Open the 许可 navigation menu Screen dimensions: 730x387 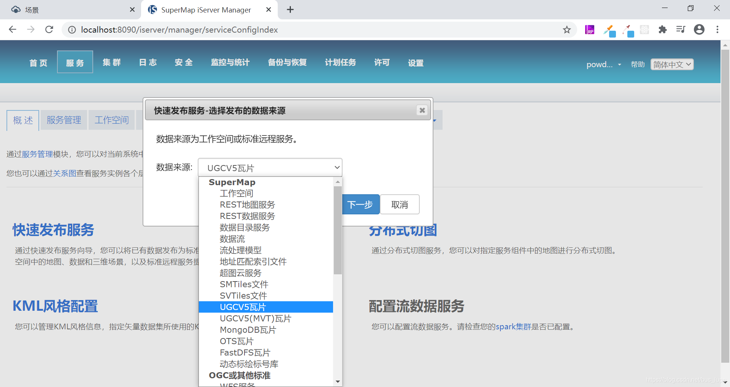tap(382, 62)
